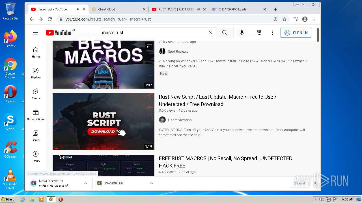Run search with the magnifier button
Image resolution: width=362 pixels, height=203 pixels.
tap(225, 33)
